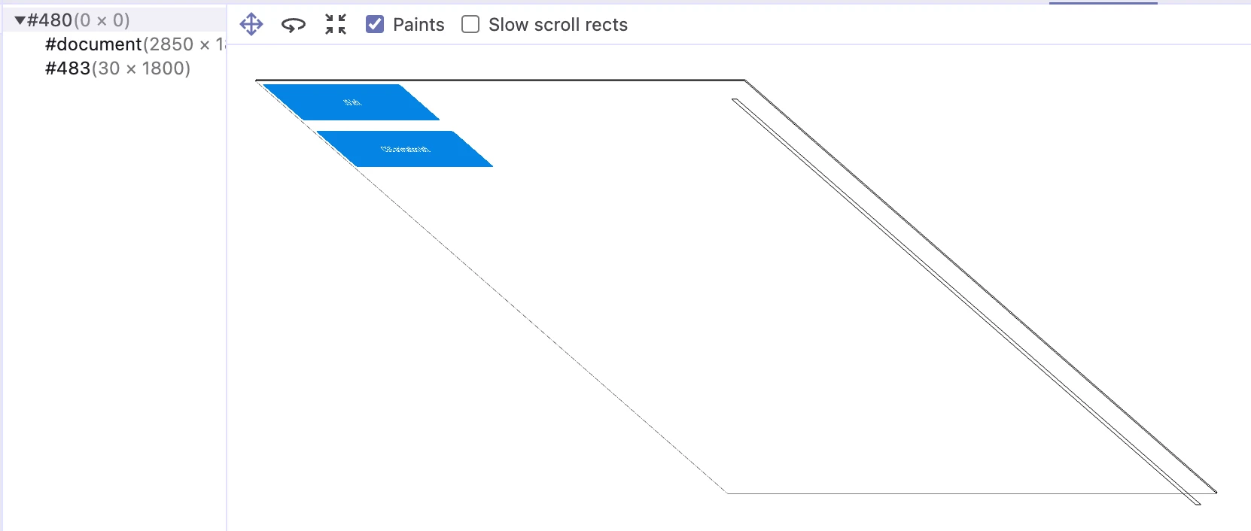The height and width of the screenshot is (531, 1251).
Task: Enable the Slow scroll rects checkbox
Action: pyautogui.click(x=470, y=25)
